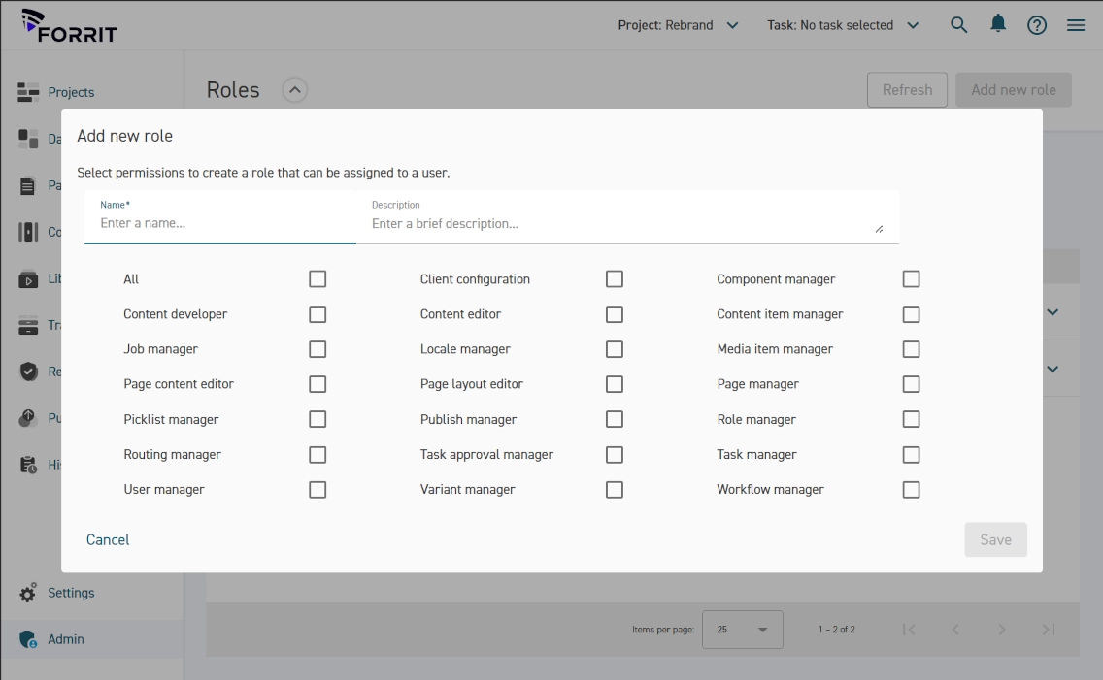Screen dimensions: 1103x680
Task: Click Cancel in the dialog
Action: click(x=108, y=539)
